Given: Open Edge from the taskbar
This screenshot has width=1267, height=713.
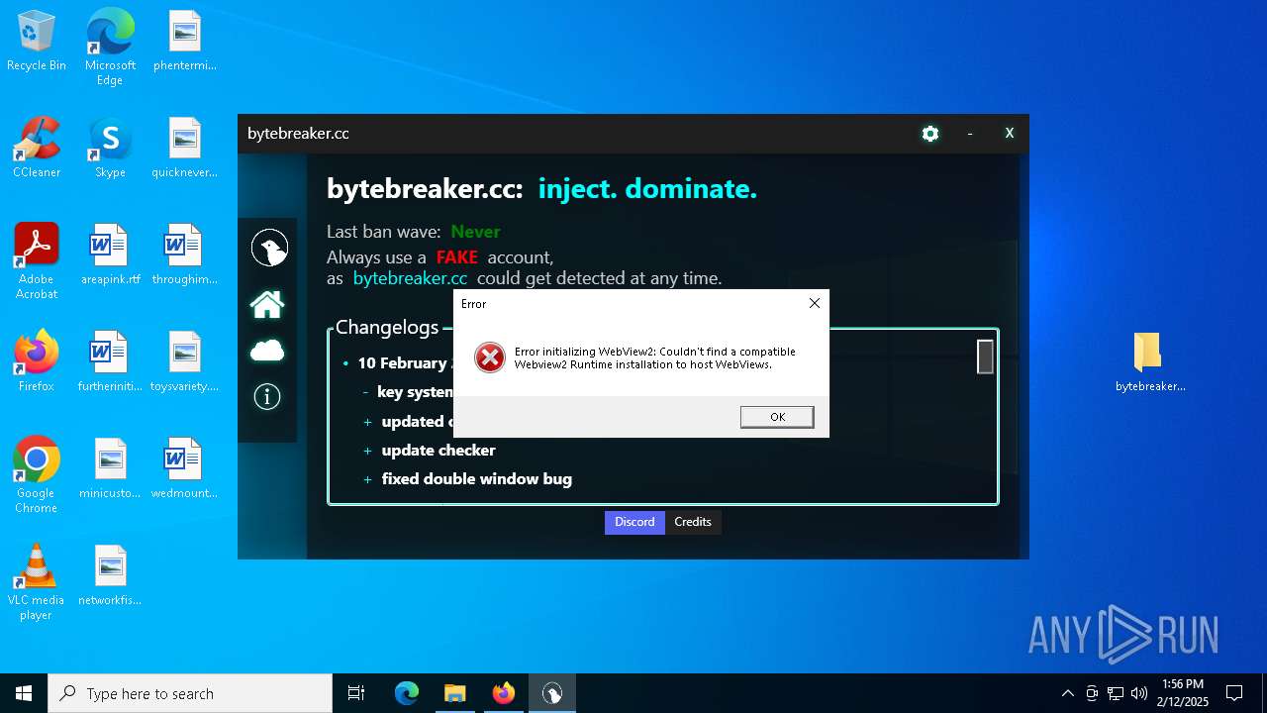Looking at the screenshot, I should pos(407,693).
